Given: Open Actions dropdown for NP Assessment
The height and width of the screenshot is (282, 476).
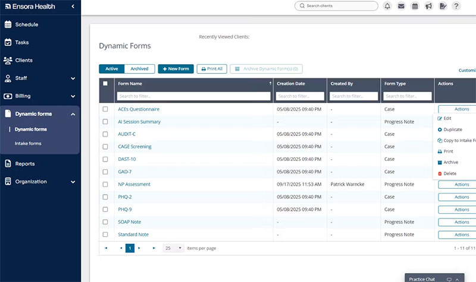Looking at the screenshot, I should 457,185.
